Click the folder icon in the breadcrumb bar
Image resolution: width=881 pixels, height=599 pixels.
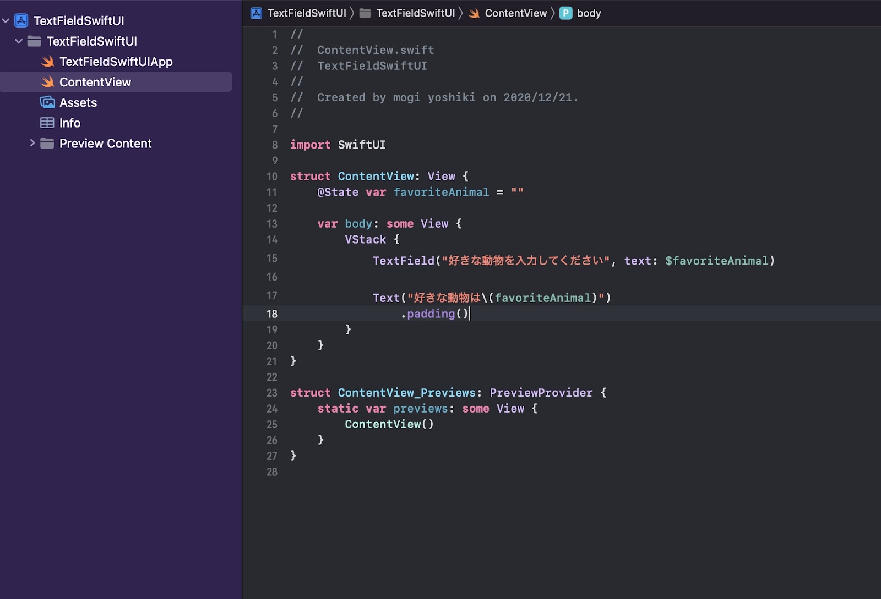[x=365, y=13]
